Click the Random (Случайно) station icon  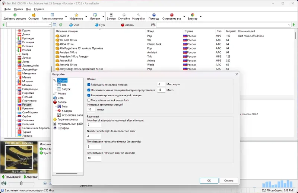pos(124,15)
